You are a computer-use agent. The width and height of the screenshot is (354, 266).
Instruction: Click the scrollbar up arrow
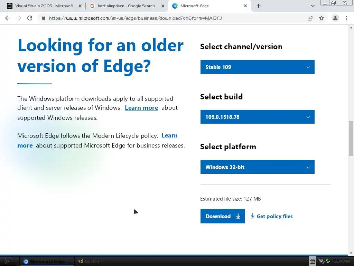point(351,28)
